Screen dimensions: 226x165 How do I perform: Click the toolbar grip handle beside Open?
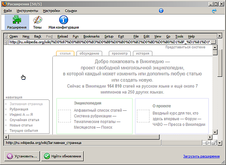(x=6, y=36)
